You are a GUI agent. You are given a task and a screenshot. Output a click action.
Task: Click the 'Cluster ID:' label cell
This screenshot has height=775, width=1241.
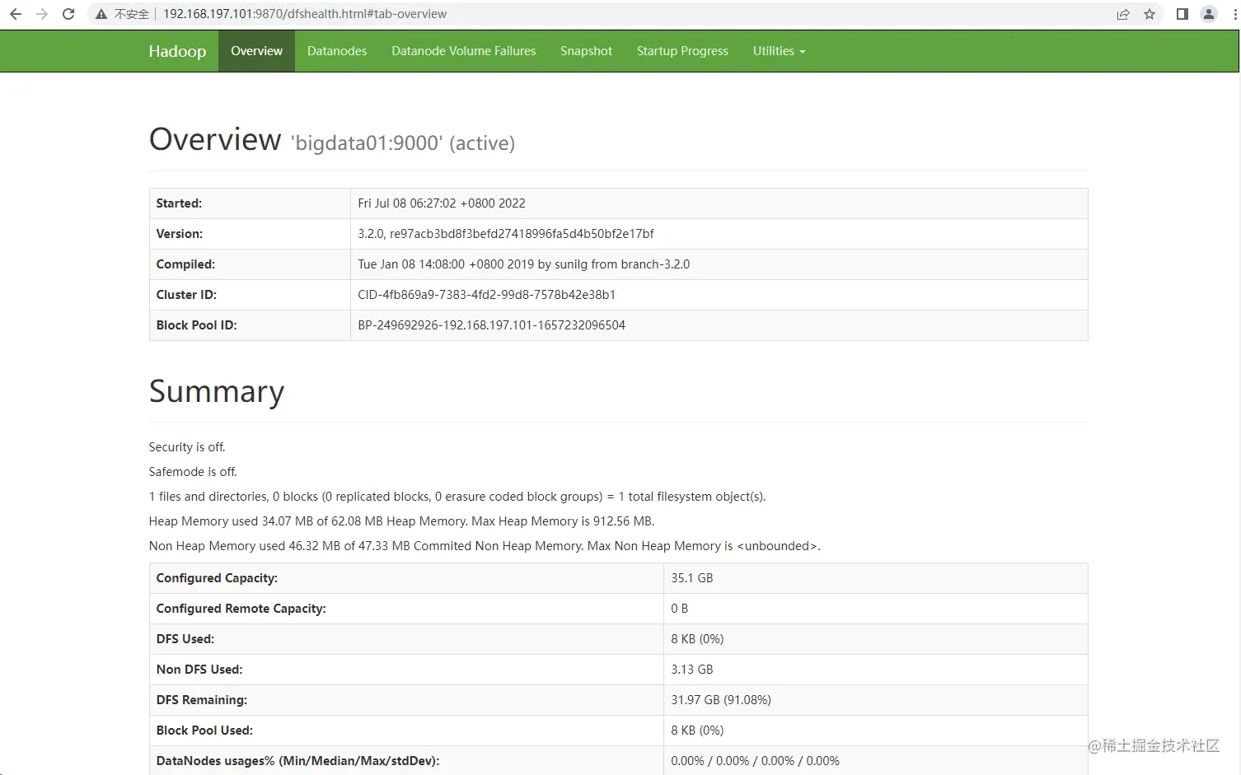tap(250, 295)
